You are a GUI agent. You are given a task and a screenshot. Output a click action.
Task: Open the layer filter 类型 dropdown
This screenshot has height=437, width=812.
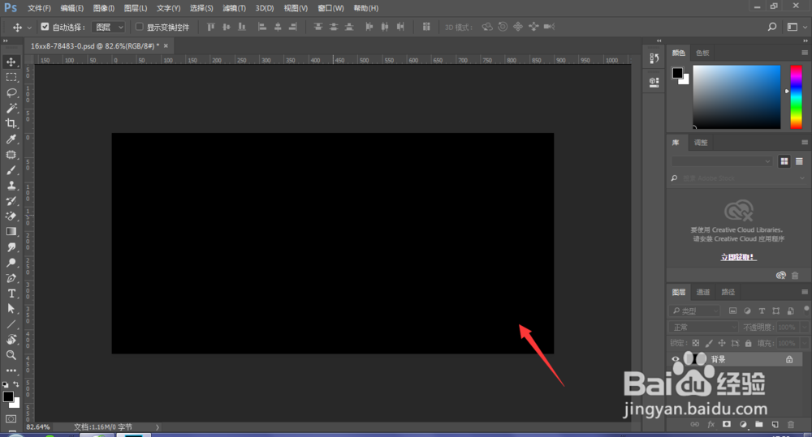click(x=695, y=311)
